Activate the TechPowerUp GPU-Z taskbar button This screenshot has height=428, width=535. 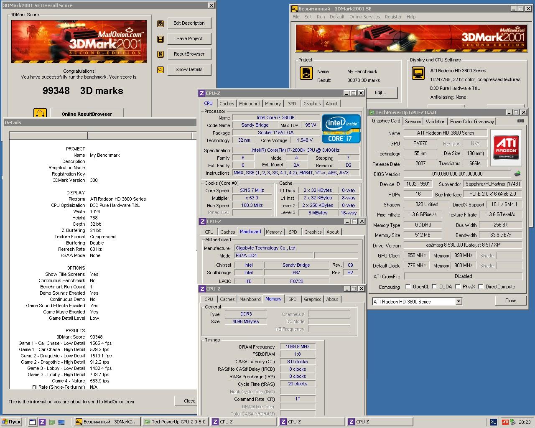click(x=175, y=422)
